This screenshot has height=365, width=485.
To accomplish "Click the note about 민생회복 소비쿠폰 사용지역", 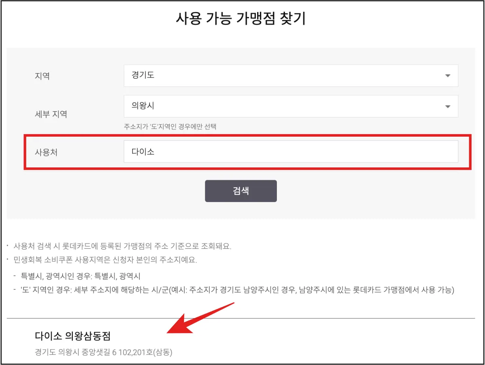I will 105,260.
